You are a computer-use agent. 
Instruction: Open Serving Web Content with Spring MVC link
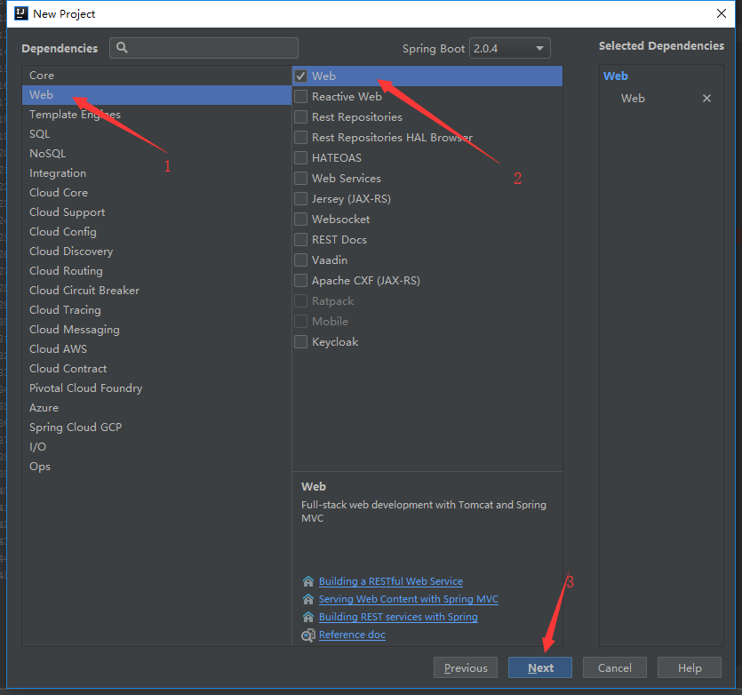tap(409, 599)
